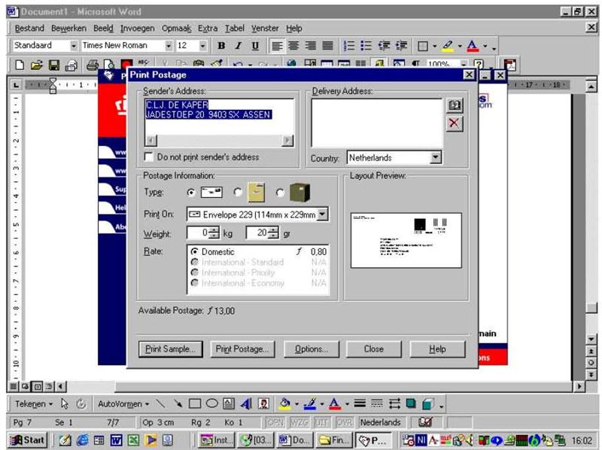Screen dimensions: 602x450
Task: Click the vertical scrollbar thumb in Word
Action: (x=591, y=307)
